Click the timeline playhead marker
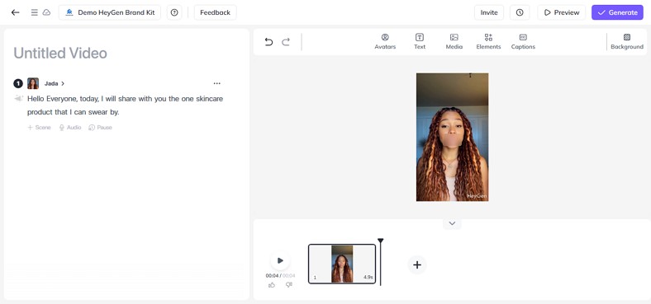The width and height of the screenshot is (651, 304). [380, 241]
